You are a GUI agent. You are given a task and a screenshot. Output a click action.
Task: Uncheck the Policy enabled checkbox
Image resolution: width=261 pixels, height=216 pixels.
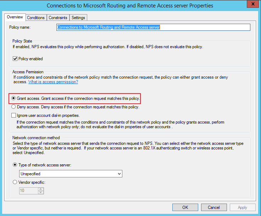tap(15, 59)
